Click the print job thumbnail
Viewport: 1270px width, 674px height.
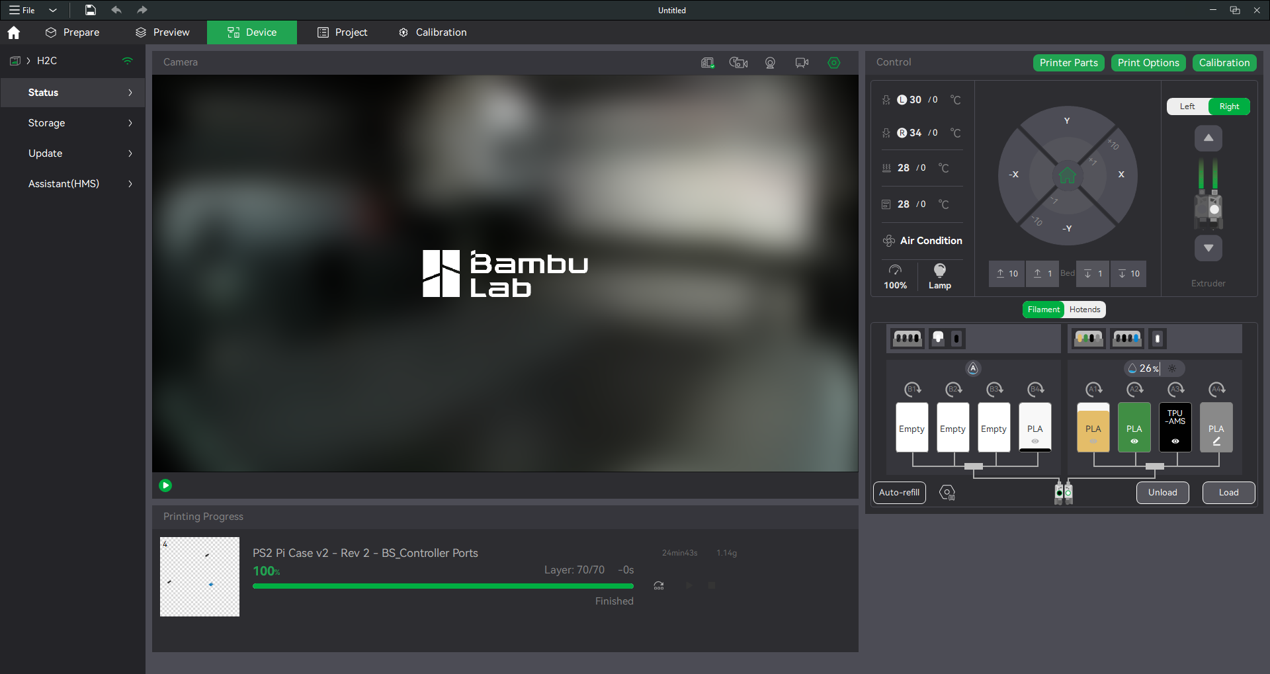point(200,577)
